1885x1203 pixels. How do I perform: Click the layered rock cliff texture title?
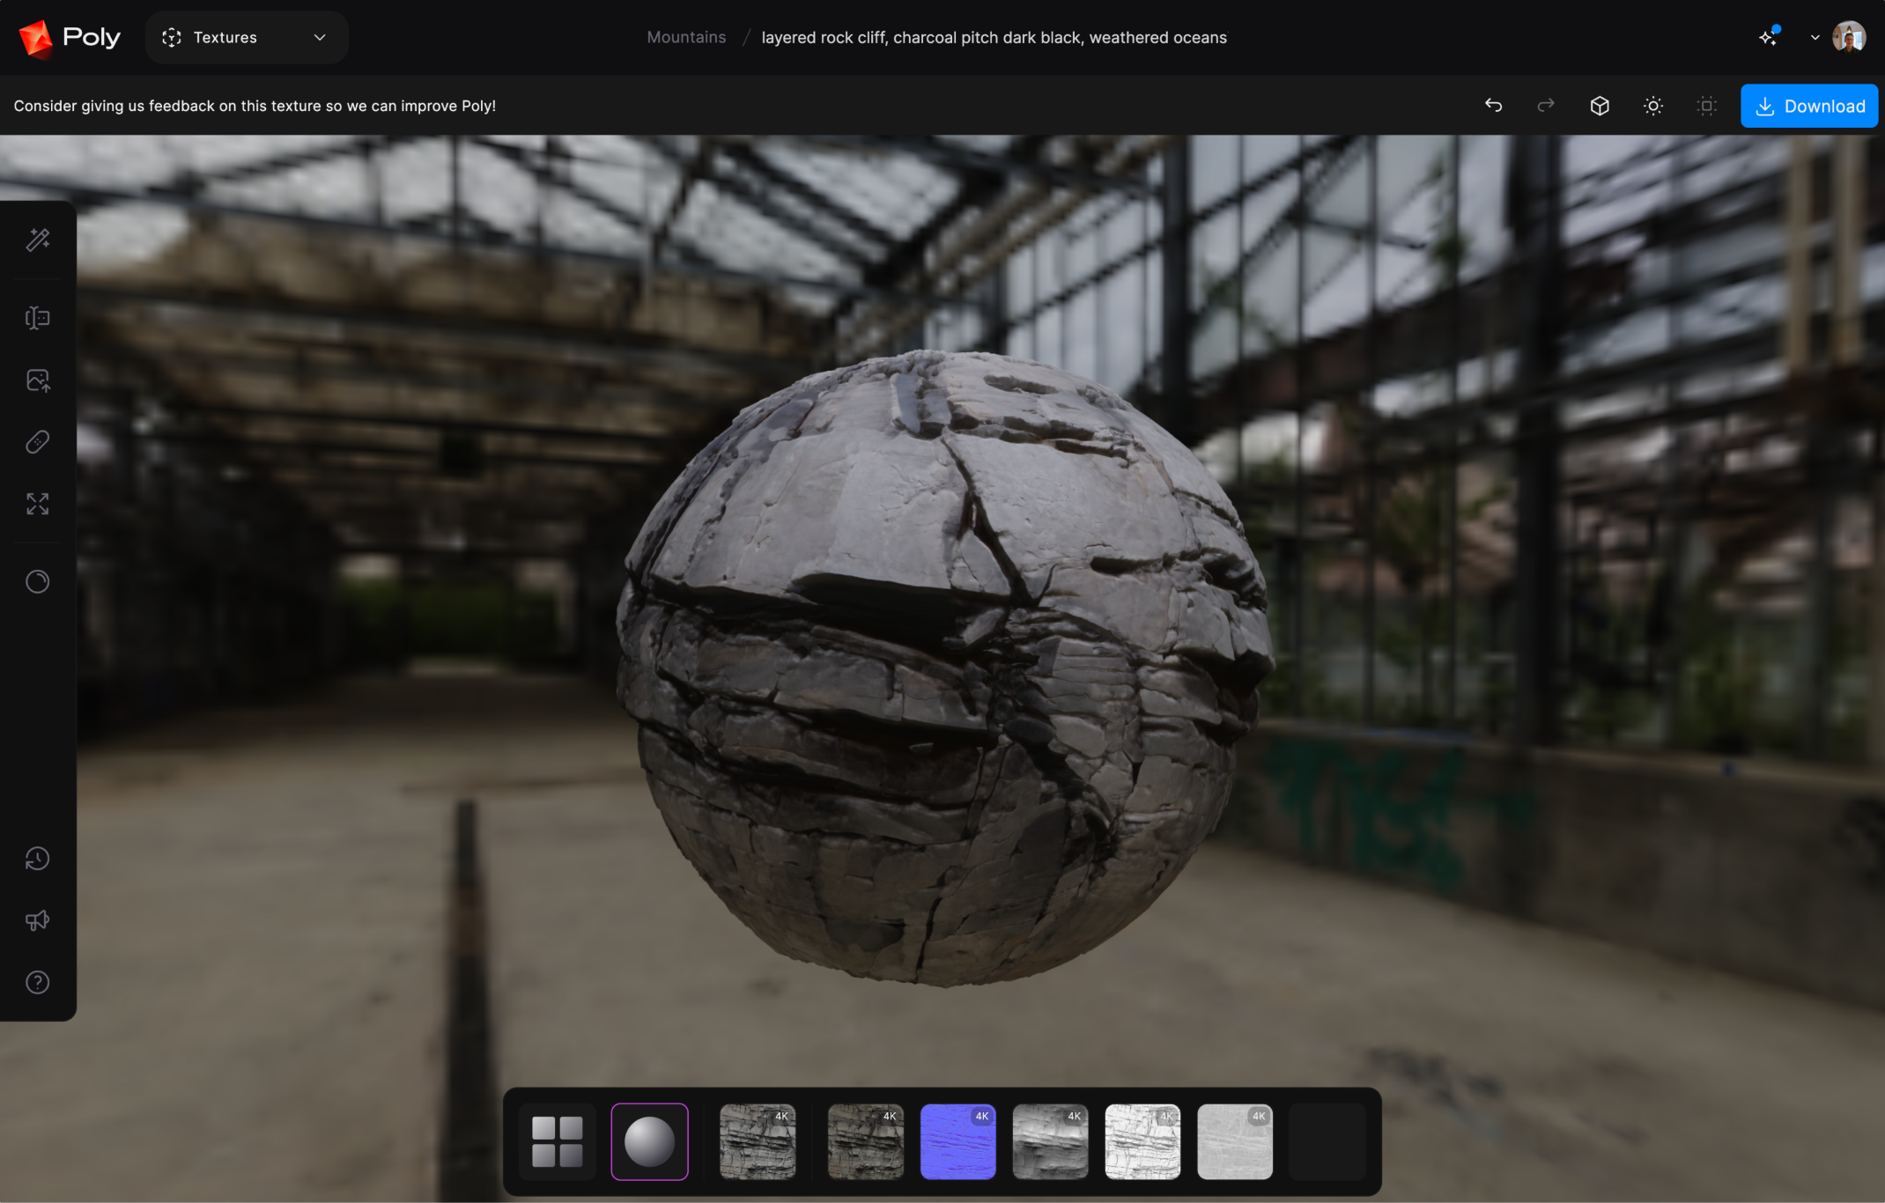(x=994, y=38)
